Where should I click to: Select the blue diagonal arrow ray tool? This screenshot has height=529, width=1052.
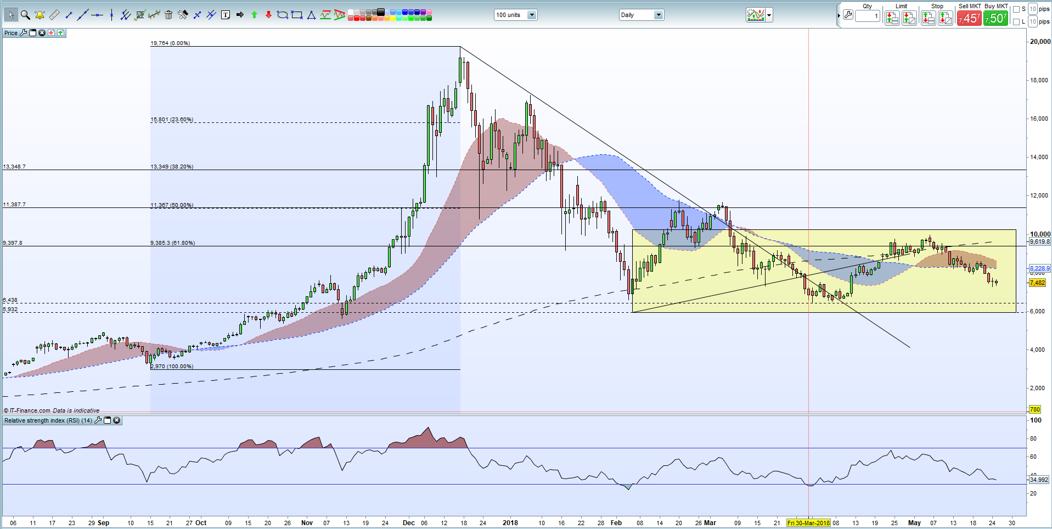[197, 15]
